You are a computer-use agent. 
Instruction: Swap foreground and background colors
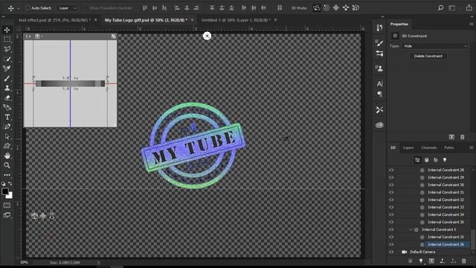tap(10, 184)
